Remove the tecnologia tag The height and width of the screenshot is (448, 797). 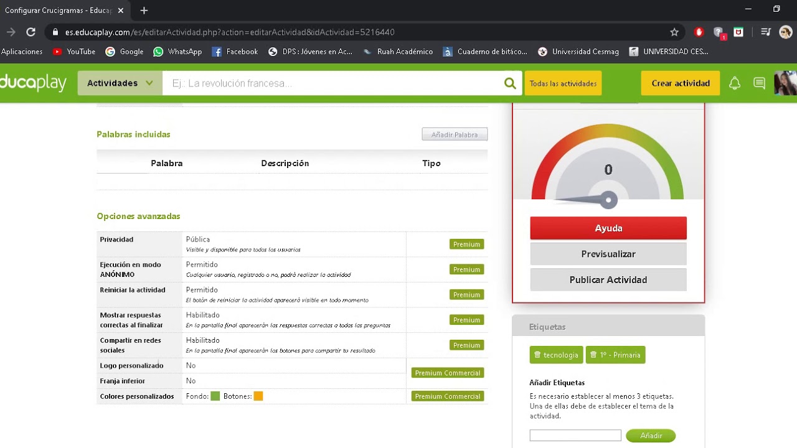(x=537, y=355)
